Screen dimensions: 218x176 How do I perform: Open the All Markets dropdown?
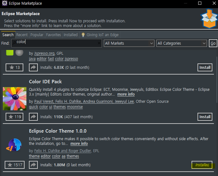point(129,43)
